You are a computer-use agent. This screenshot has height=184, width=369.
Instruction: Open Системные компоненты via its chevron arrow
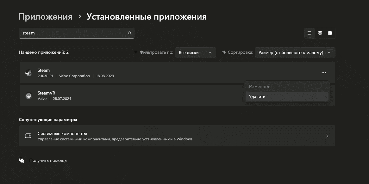327,136
